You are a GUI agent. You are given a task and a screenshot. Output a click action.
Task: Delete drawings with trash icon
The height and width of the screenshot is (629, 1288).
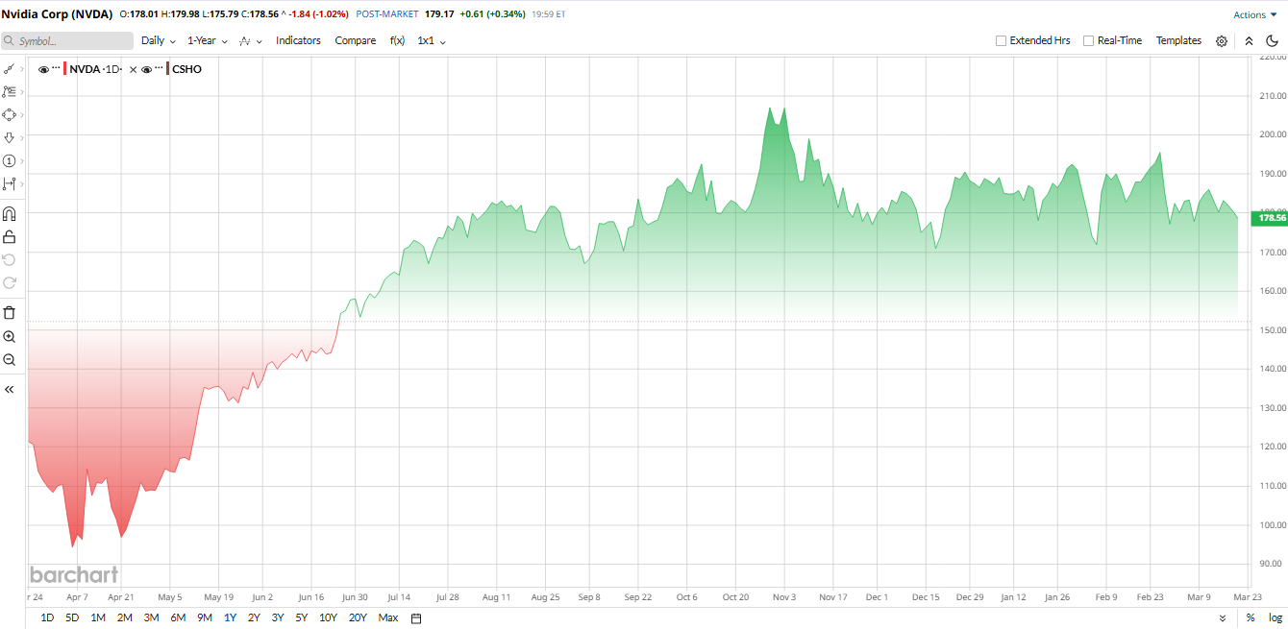point(10,312)
